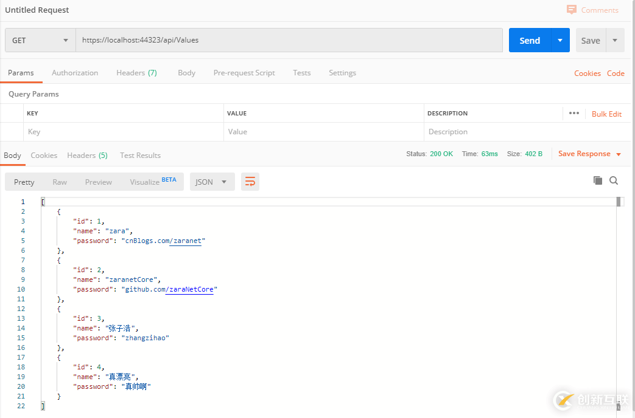Click the 200 OK status text

click(441, 154)
